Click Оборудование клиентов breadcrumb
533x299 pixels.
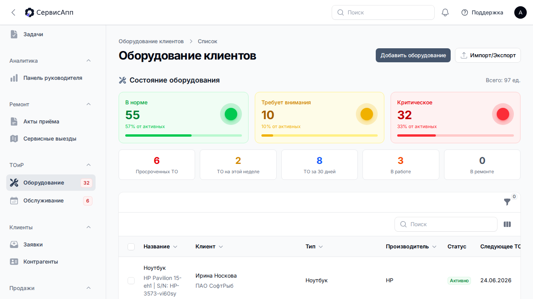click(x=151, y=41)
